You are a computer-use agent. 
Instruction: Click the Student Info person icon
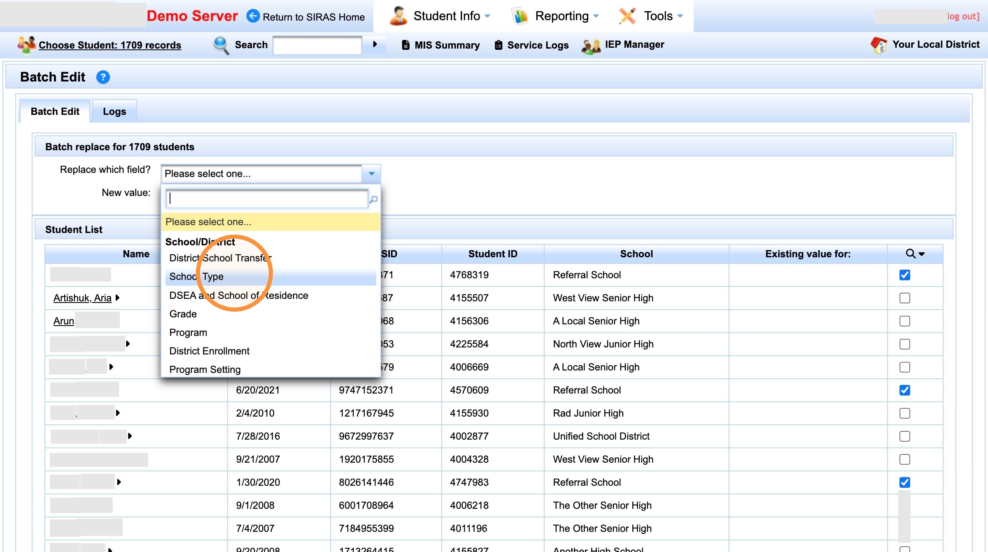(x=398, y=16)
